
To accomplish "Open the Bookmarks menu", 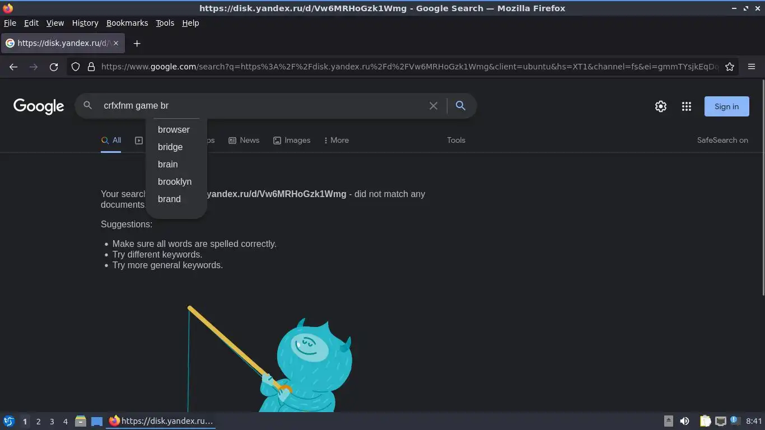I will (x=127, y=23).
